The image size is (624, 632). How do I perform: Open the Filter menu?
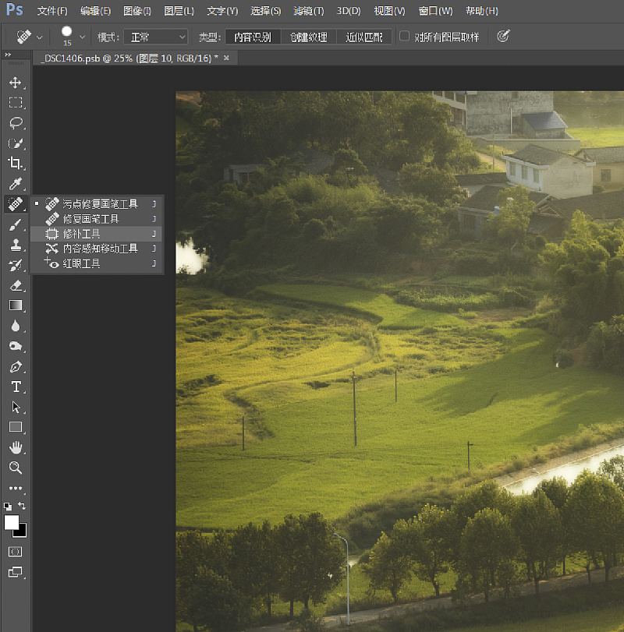(309, 11)
